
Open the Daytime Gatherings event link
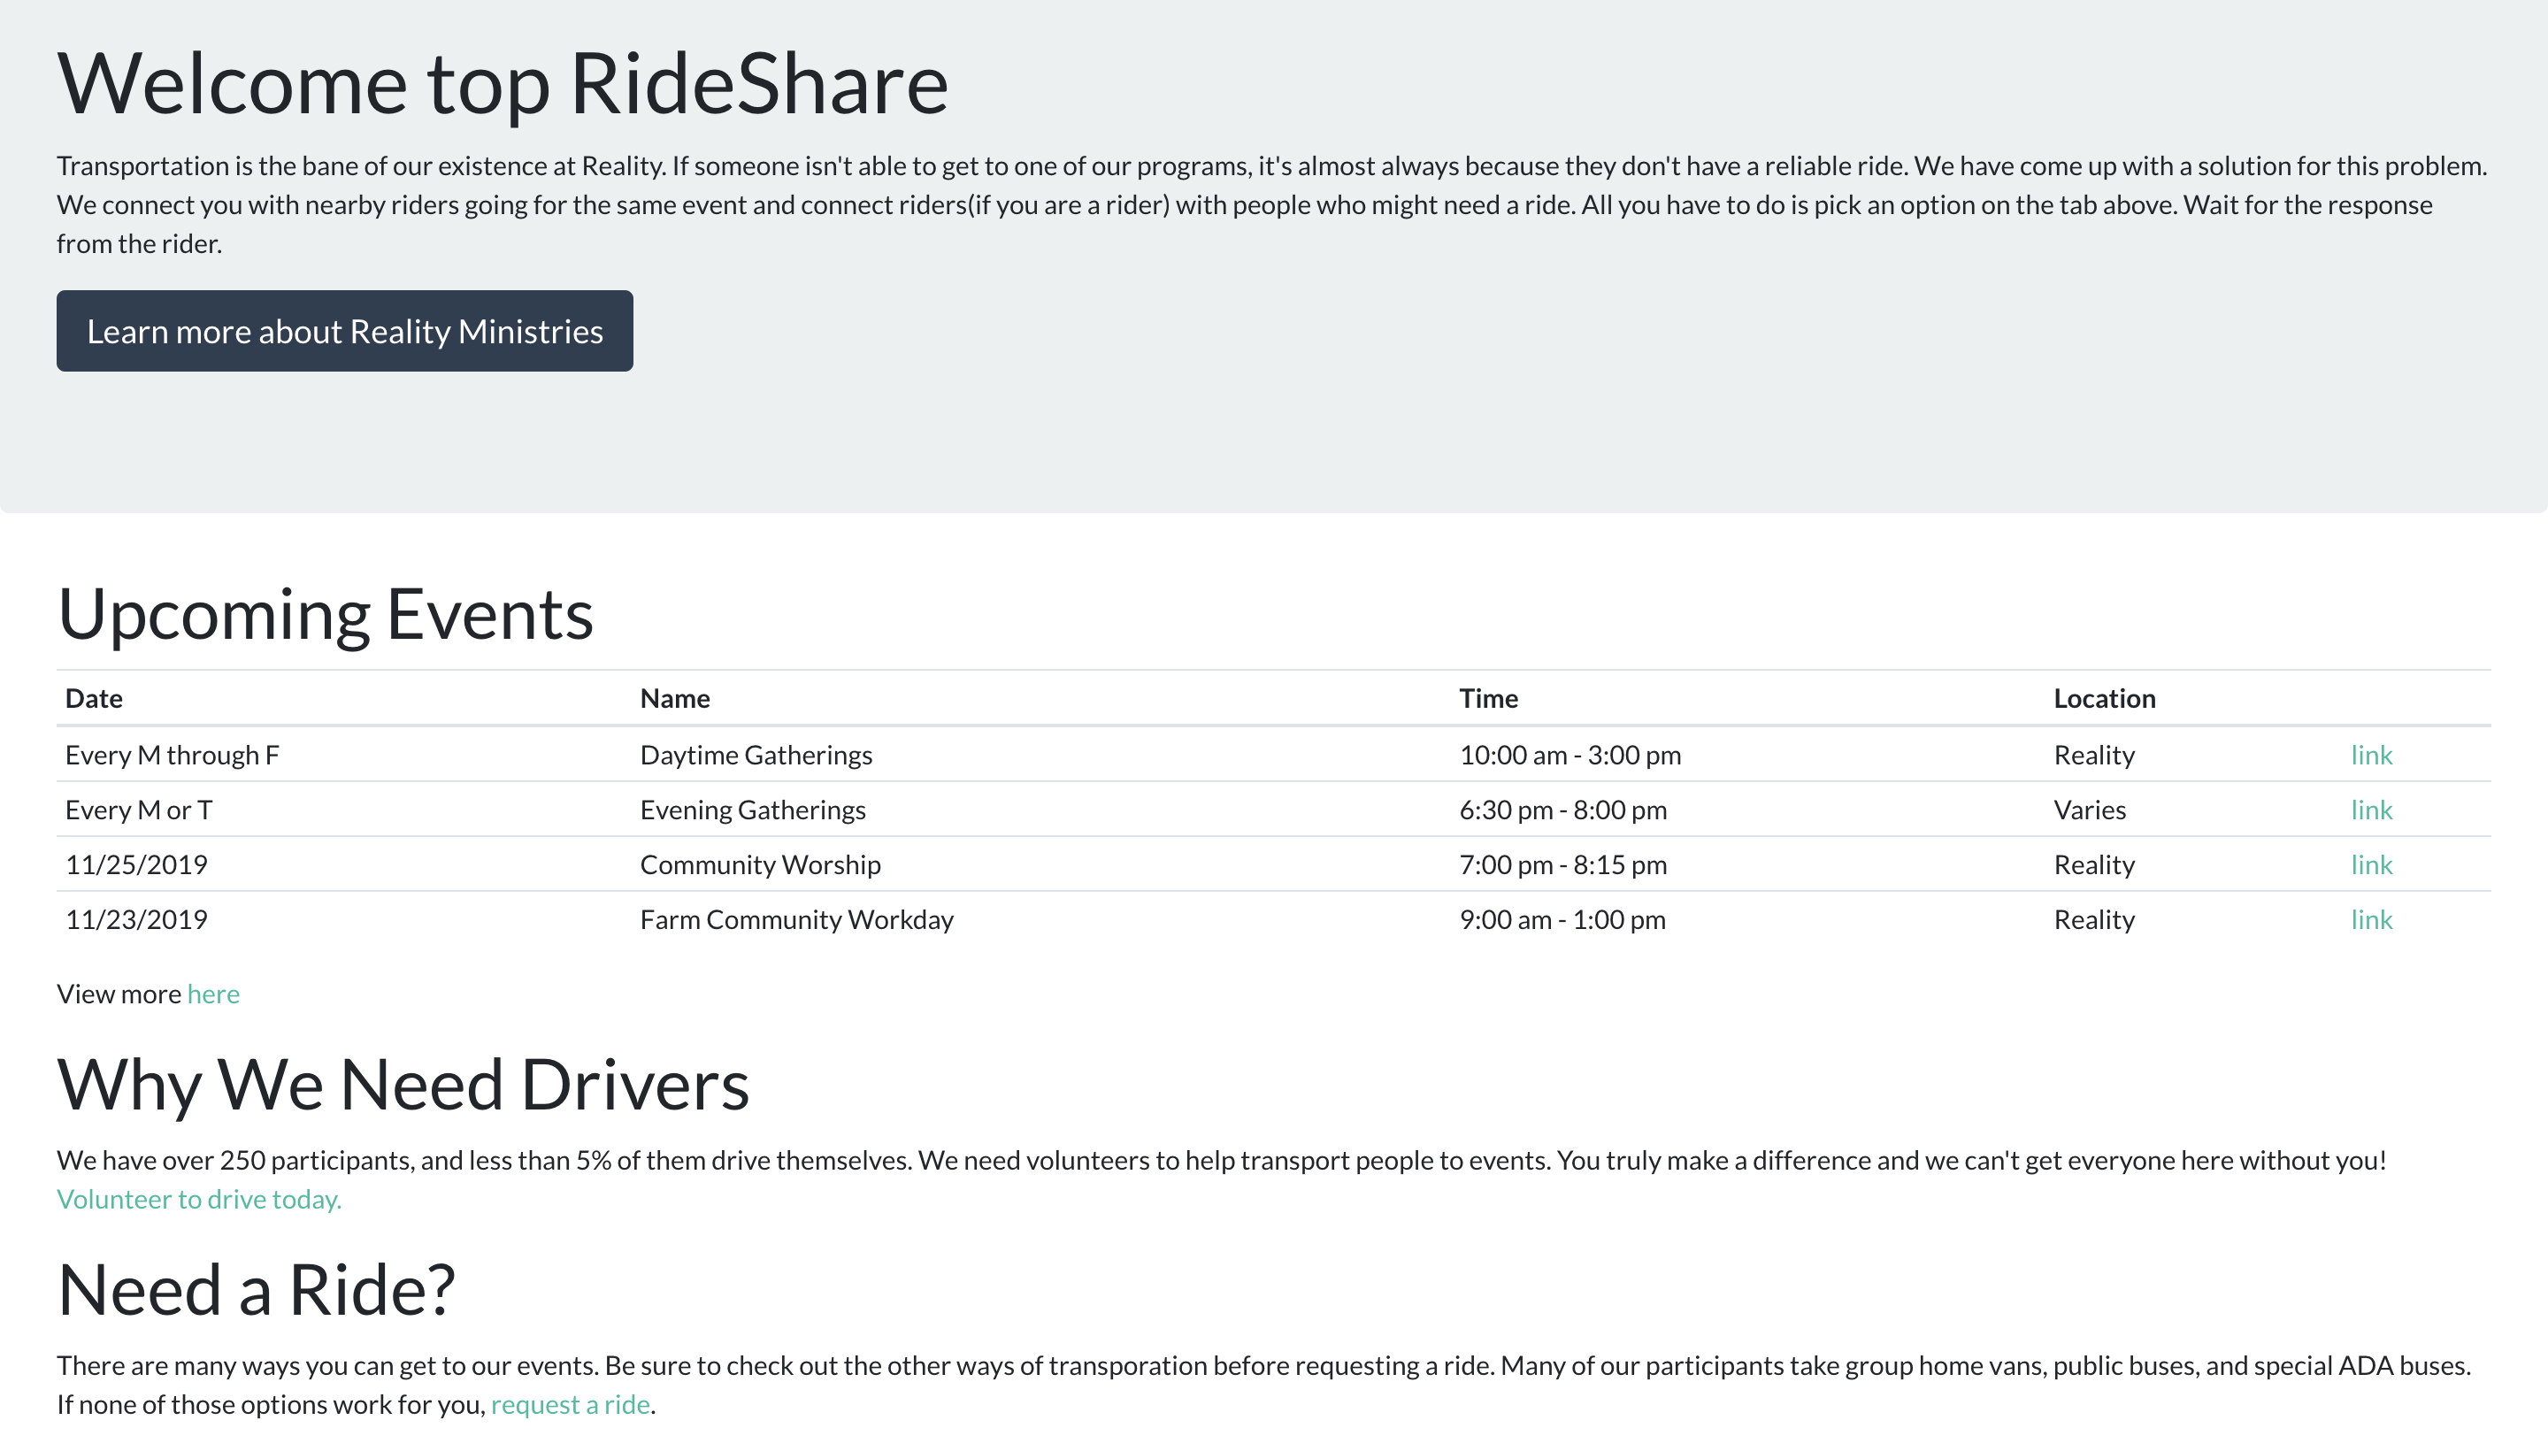coord(2371,756)
